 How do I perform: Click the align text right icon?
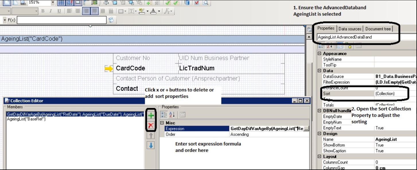click(x=86, y=11)
